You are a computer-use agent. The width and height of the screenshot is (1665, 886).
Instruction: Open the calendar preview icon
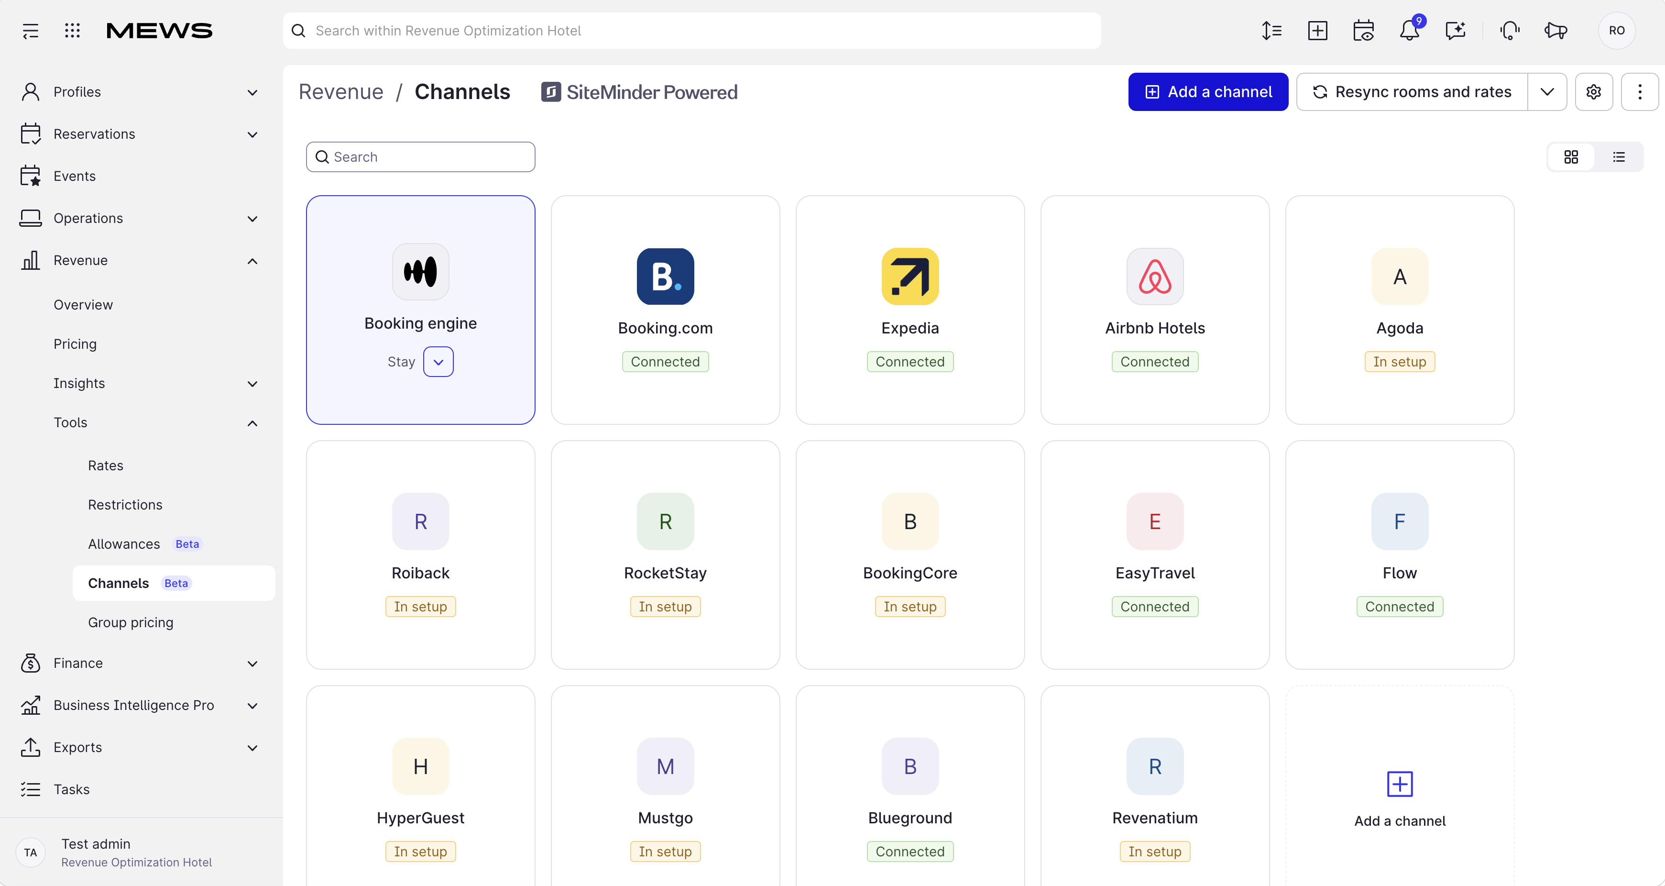[1363, 31]
